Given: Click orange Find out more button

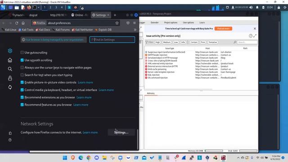Looking at the screenshot, I should (223, 29).
